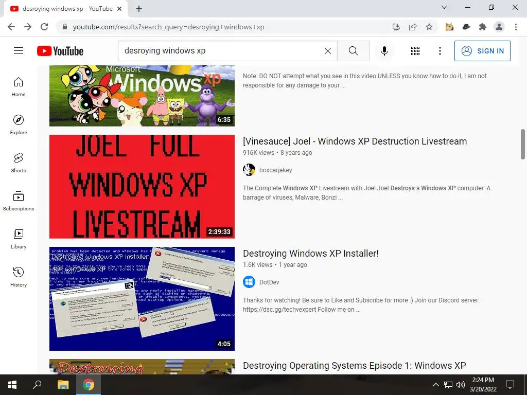Open the boxcarjakey channel name
527x395 pixels.
point(276,170)
